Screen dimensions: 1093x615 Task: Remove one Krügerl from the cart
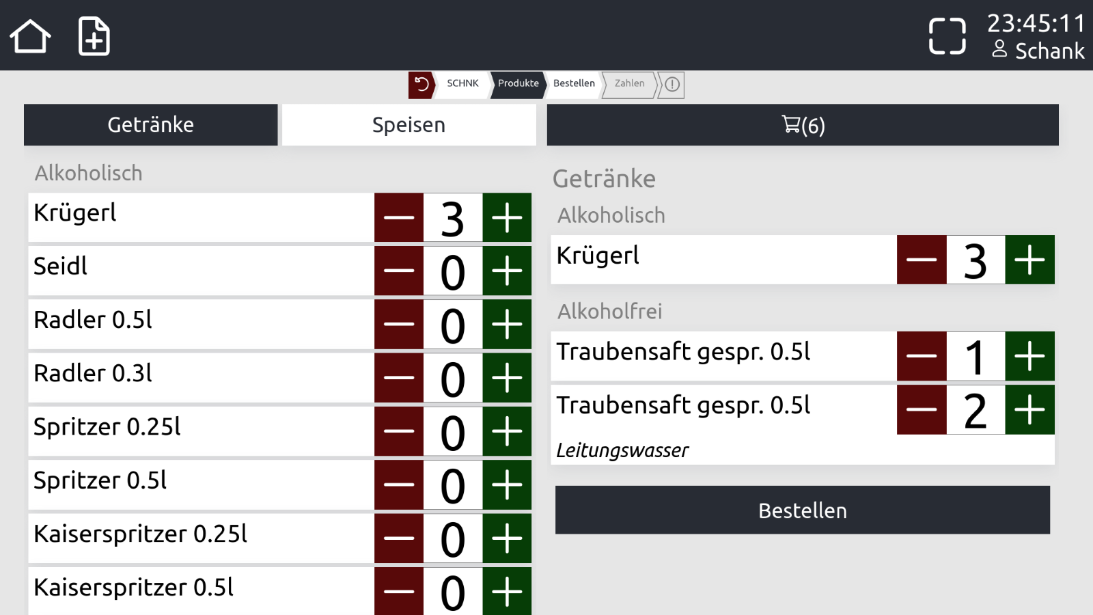click(922, 260)
